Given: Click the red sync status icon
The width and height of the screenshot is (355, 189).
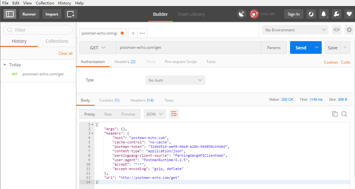Looking at the screenshot, I should click(x=254, y=14).
